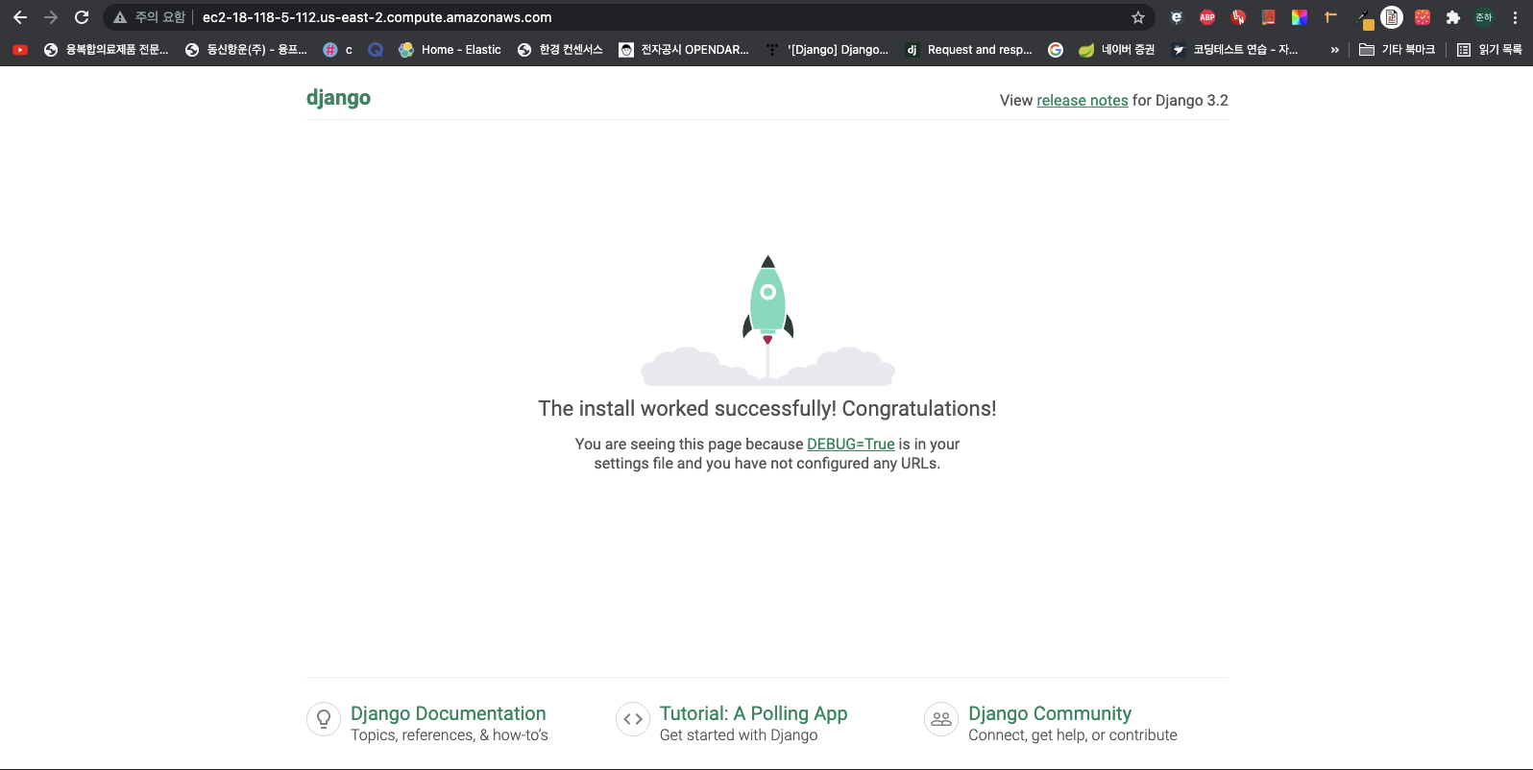Click the rocket illustration

pyautogui.click(x=767, y=320)
